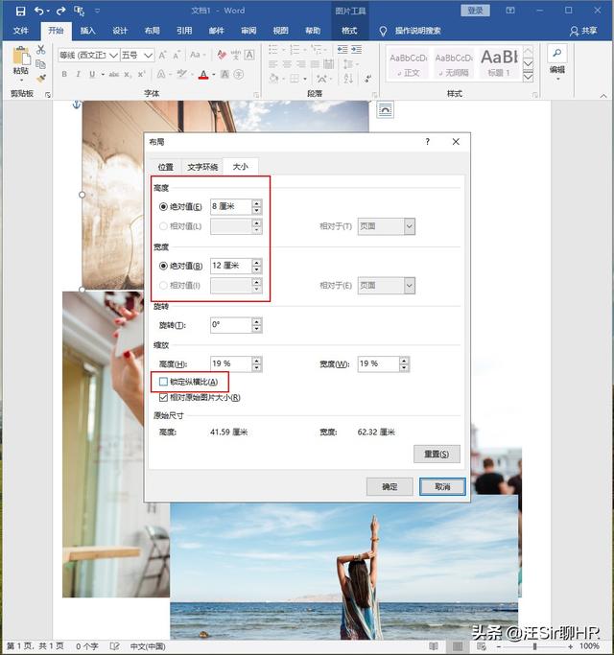Open the Layout Options icon beside picture

pos(385,110)
